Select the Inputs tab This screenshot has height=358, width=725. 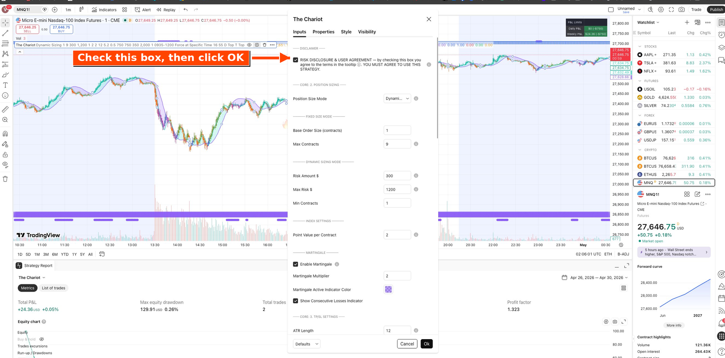click(x=299, y=32)
